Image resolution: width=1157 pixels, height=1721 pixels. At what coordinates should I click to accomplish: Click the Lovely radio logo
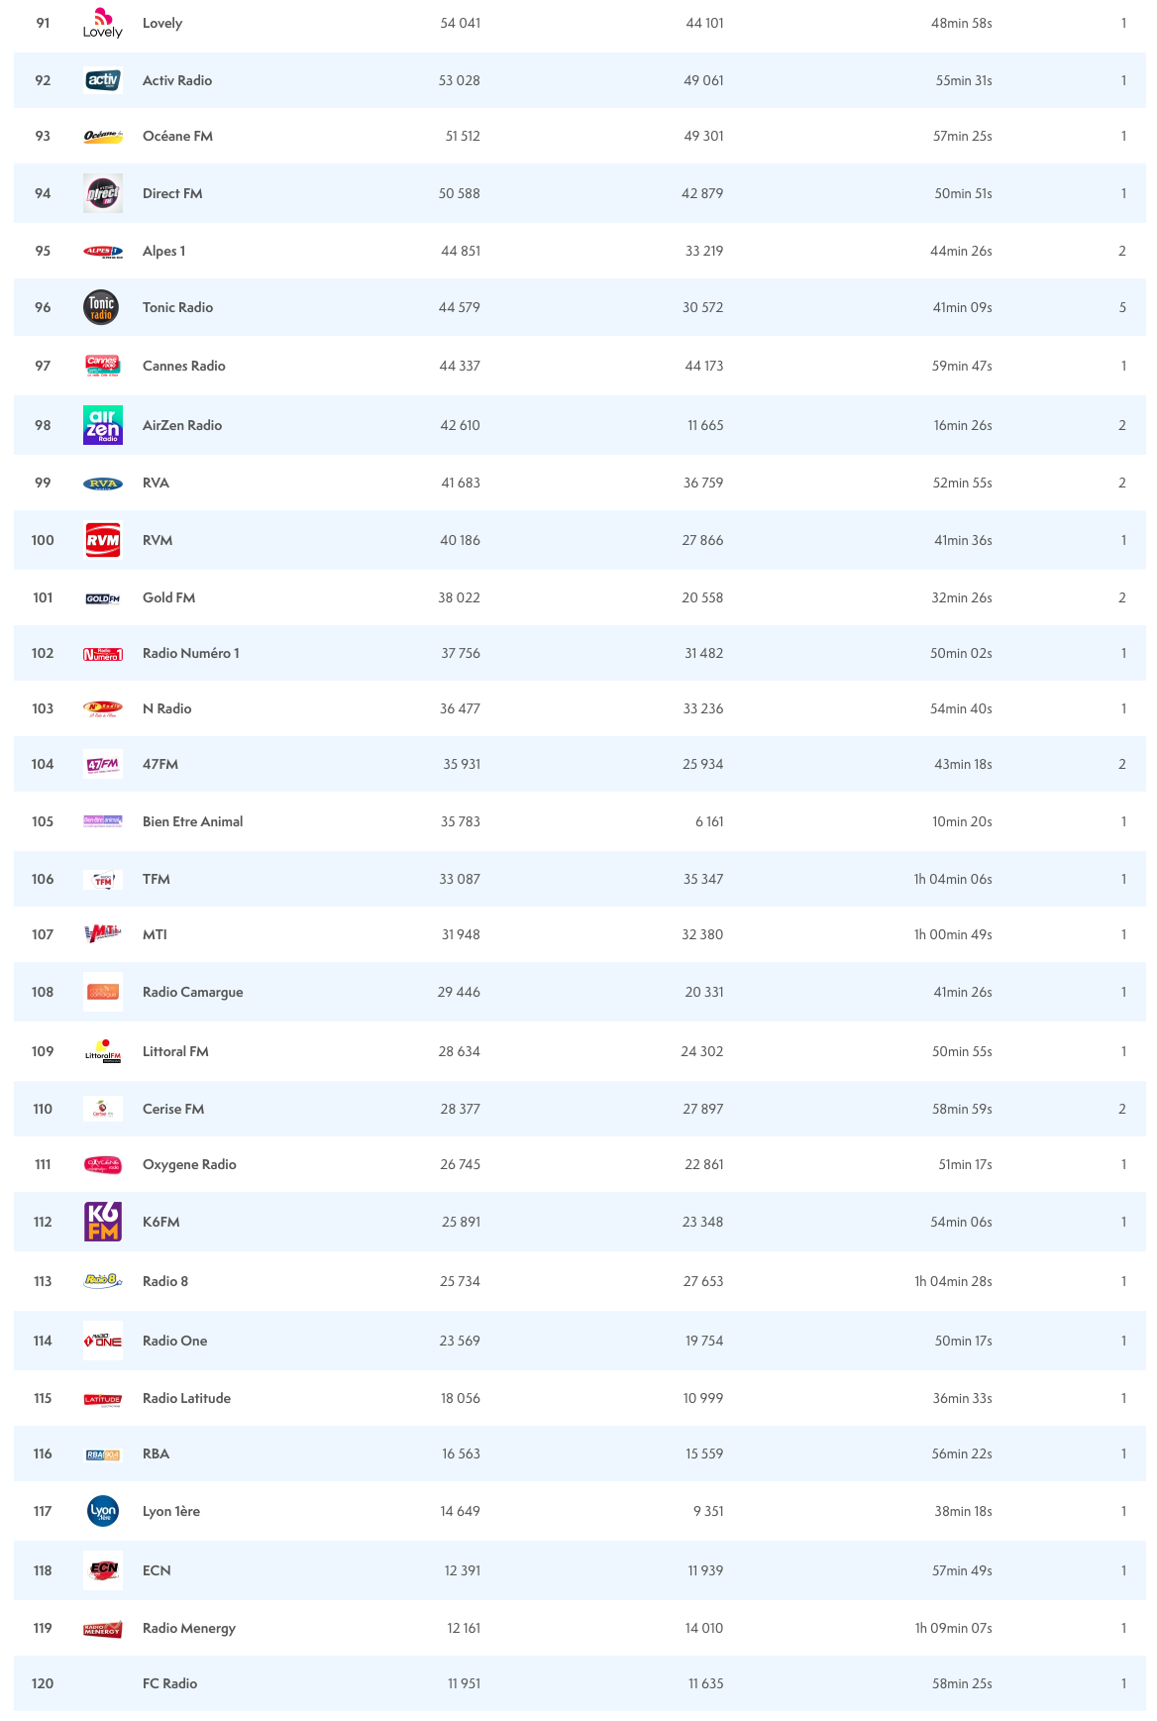103,23
